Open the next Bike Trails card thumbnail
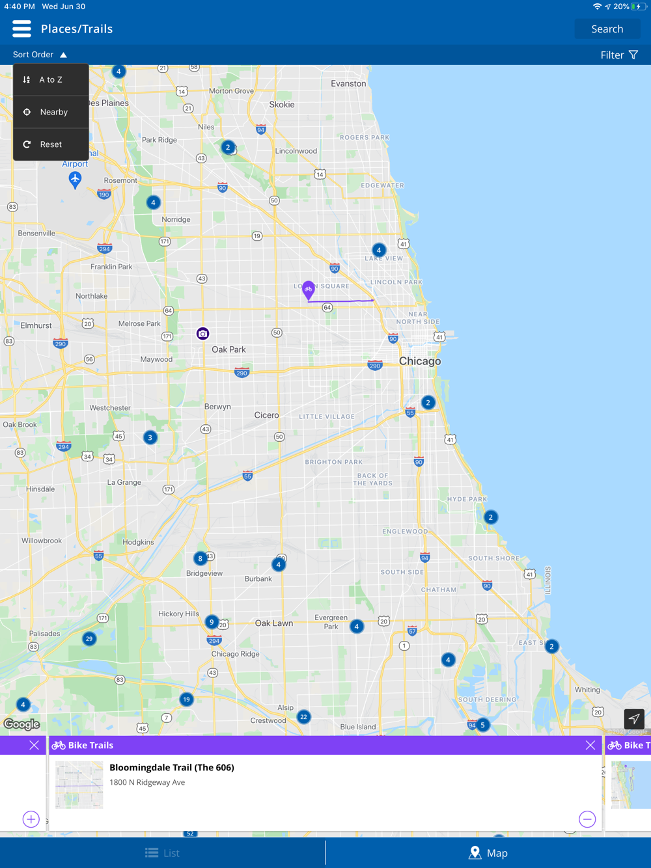The height and width of the screenshot is (868, 651). pos(631,785)
